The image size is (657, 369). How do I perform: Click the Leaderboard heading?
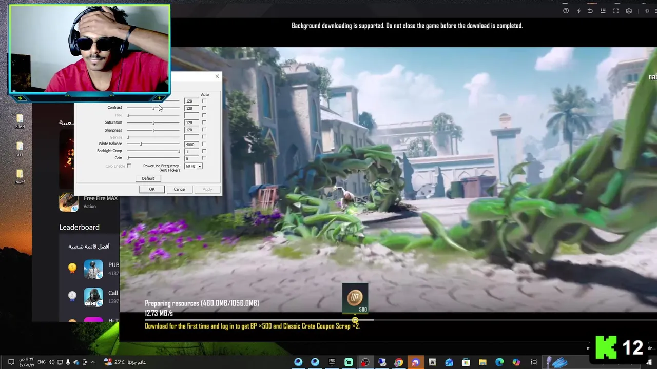79,227
